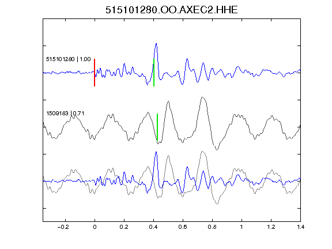Click the highest gray peak in middle trace
The height and width of the screenshot is (249, 332).
pos(203,98)
